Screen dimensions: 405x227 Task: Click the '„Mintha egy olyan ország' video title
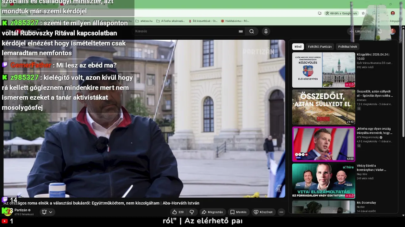point(375,131)
